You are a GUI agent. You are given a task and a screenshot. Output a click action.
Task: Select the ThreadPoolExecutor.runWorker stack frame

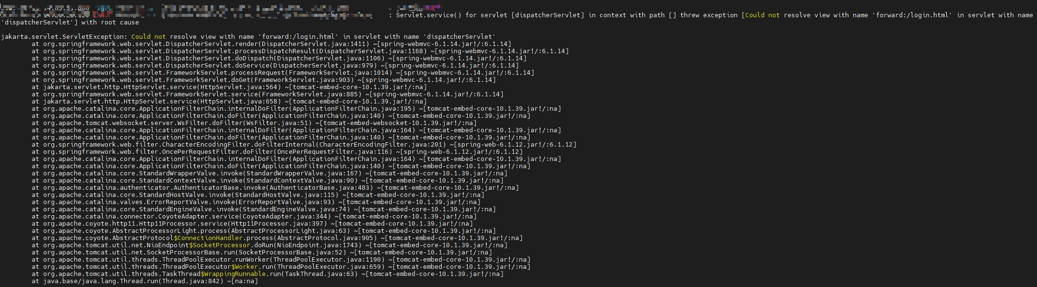[281, 259]
